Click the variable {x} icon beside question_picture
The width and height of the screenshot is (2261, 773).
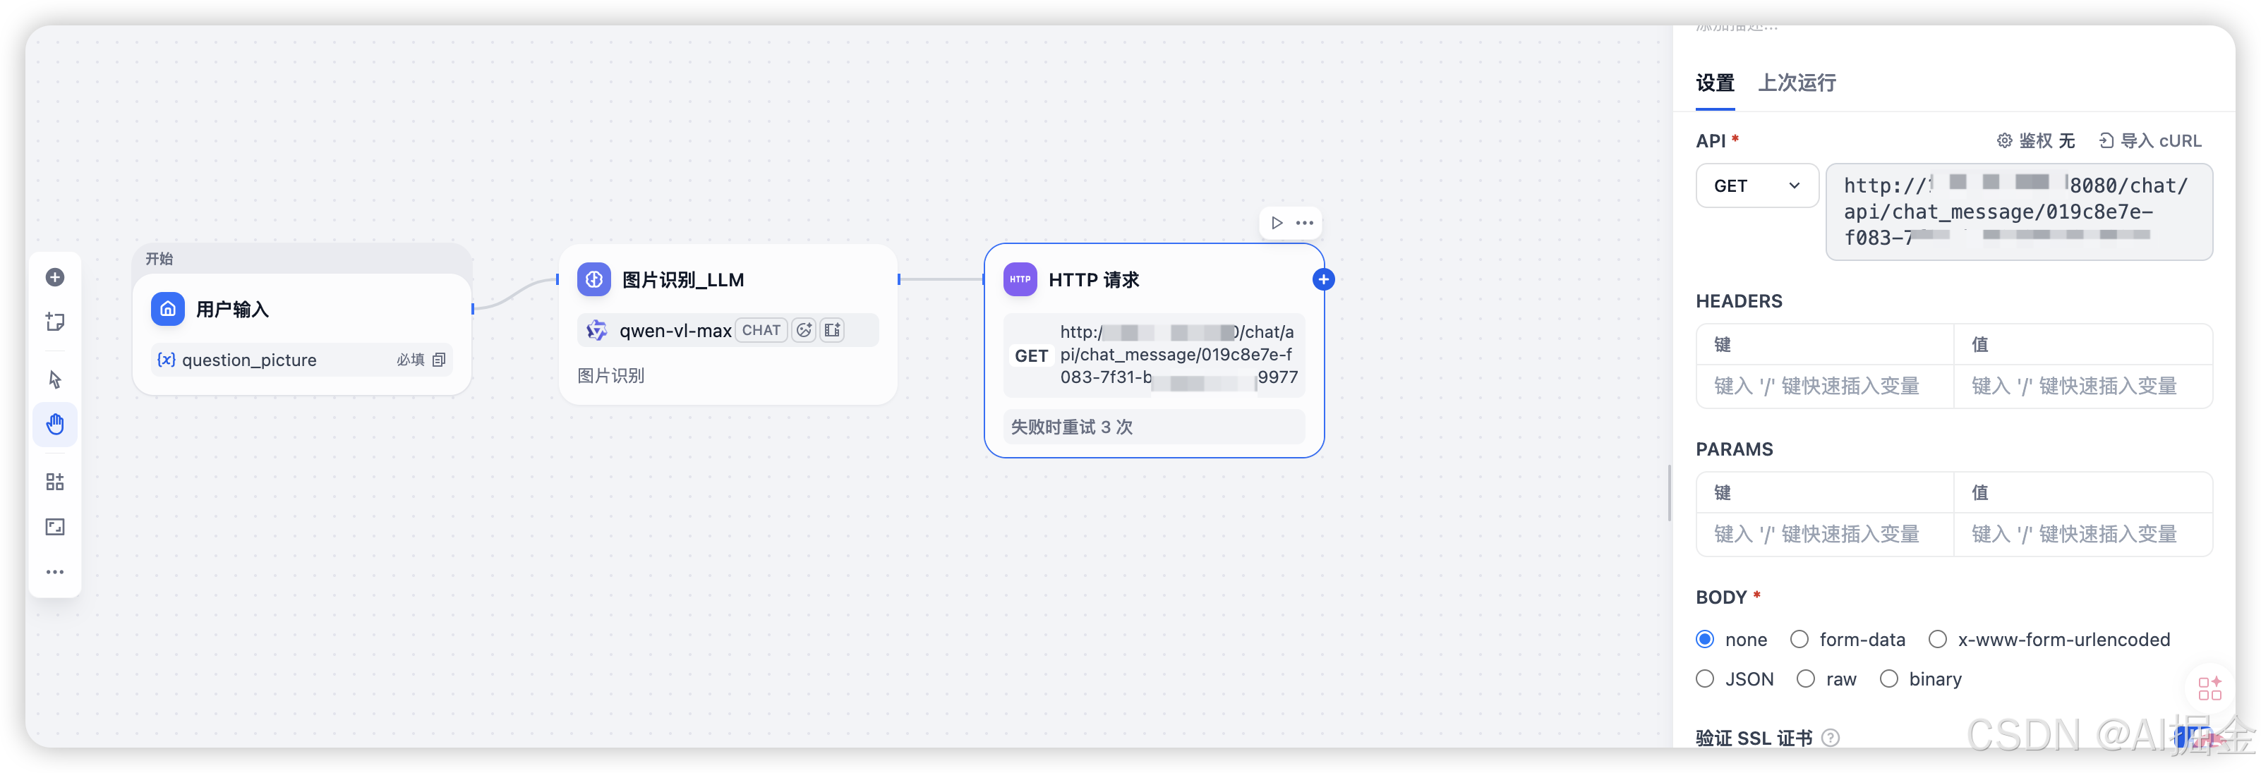(166, 360)
